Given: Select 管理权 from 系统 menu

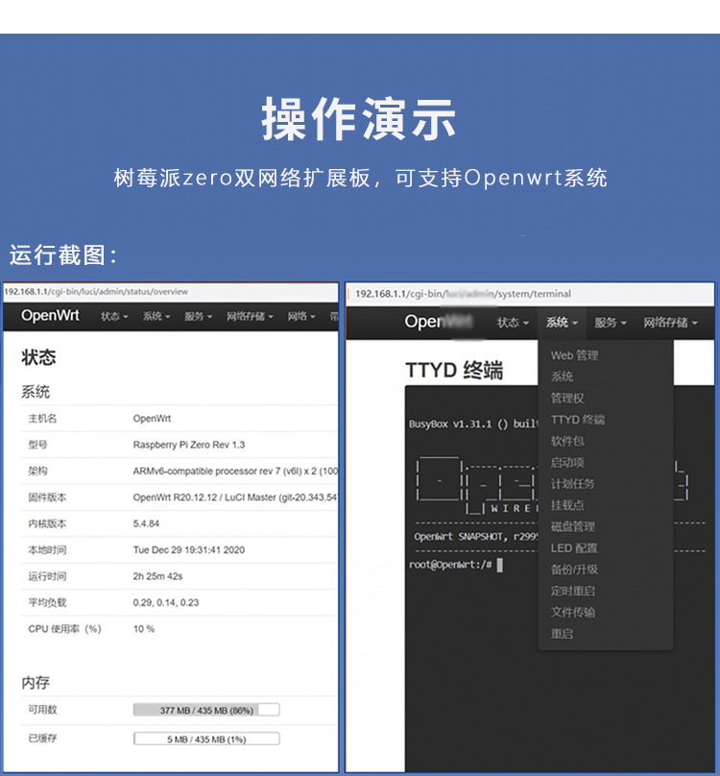Looking at the screenshot, I should [567, 398].
